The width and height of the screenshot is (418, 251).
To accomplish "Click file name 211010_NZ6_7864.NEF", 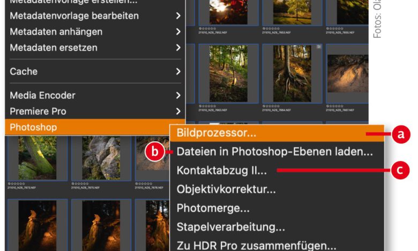I will (x=277, y=110).
